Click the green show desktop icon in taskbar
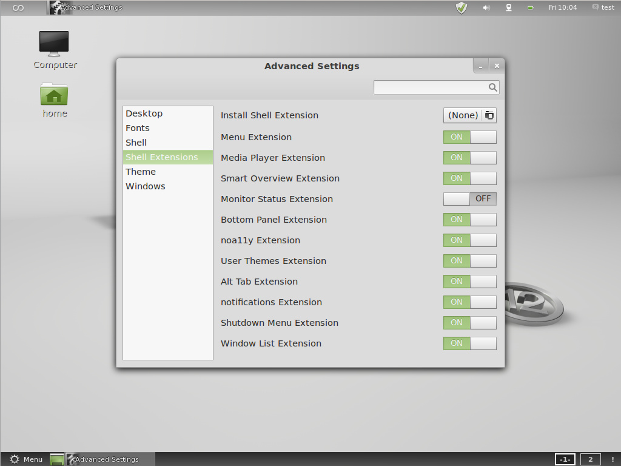This screenshot has height=466, width=621. [x=56, y=459]
